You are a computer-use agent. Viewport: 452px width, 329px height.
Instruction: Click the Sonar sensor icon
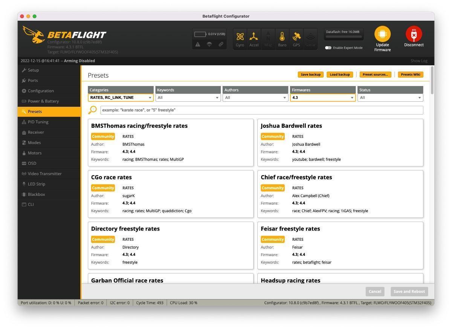click(x=310, y=39)
